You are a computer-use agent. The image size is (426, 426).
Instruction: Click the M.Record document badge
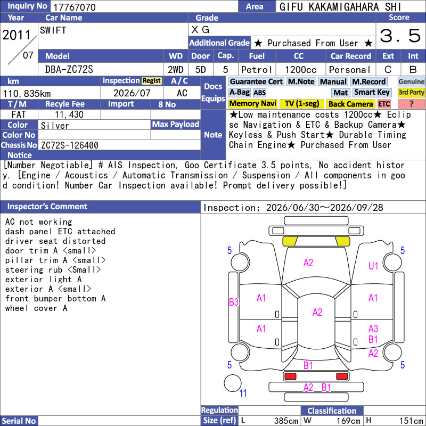pyautogui.click(x=368, y=81)
